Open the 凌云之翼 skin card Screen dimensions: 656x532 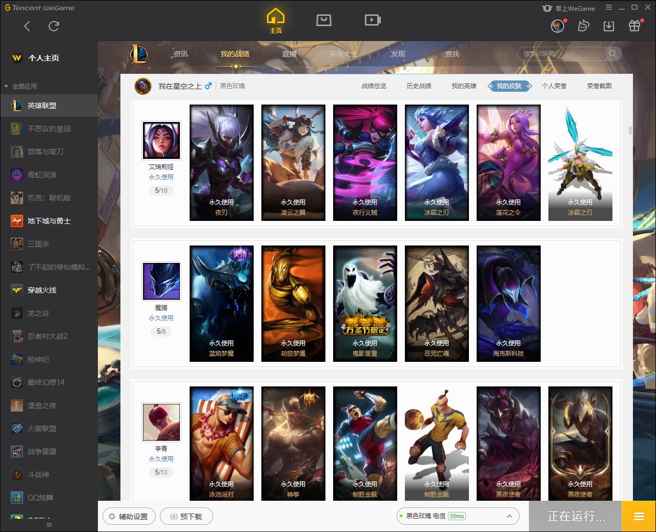[293, 162]
